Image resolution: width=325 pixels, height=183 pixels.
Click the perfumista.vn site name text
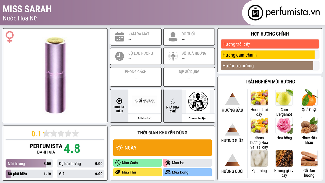pos(293,12)
